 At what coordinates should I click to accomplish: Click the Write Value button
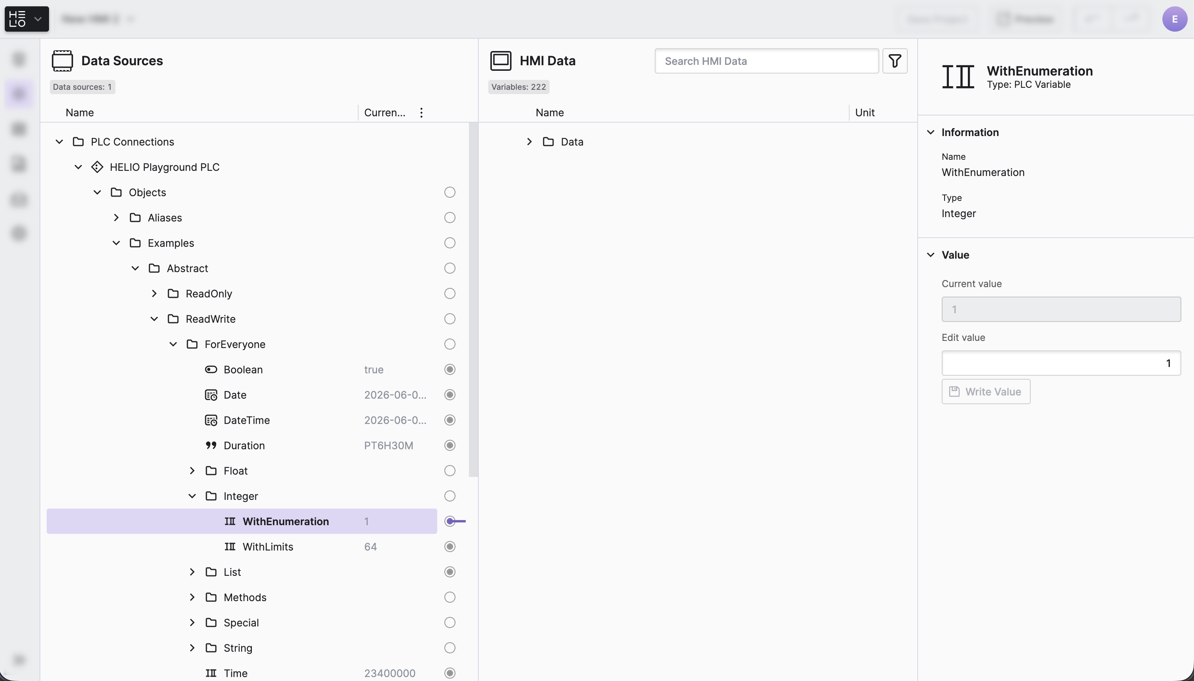[986, 392]
